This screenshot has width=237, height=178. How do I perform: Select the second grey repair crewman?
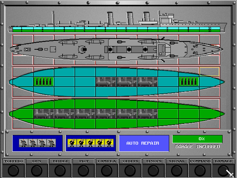(33, 143)
